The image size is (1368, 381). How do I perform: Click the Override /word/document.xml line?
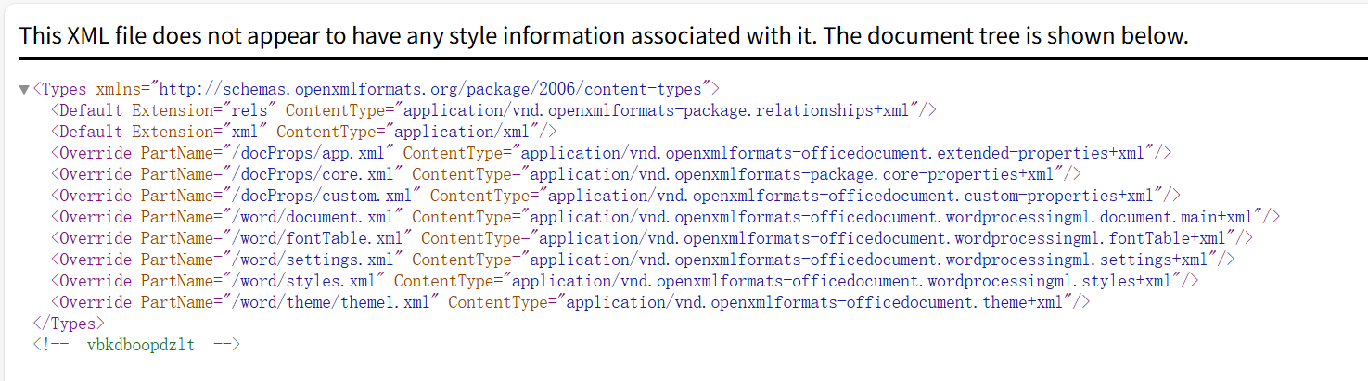(x=665, y=217)
